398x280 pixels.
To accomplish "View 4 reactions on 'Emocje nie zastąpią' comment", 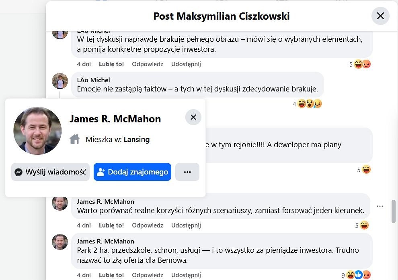I will pyautogui.click(x=307, y=104).
